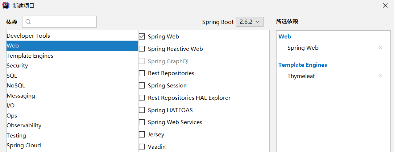The height and width of the screenshot is (152, 394).
Task: Select Thymeleaf in selected dependencies panel
Action: point(301,76)
